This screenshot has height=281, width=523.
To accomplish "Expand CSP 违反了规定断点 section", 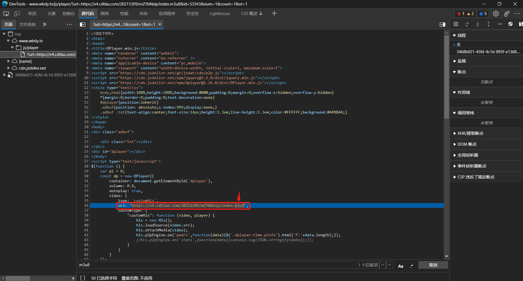I will pos(486,177).
